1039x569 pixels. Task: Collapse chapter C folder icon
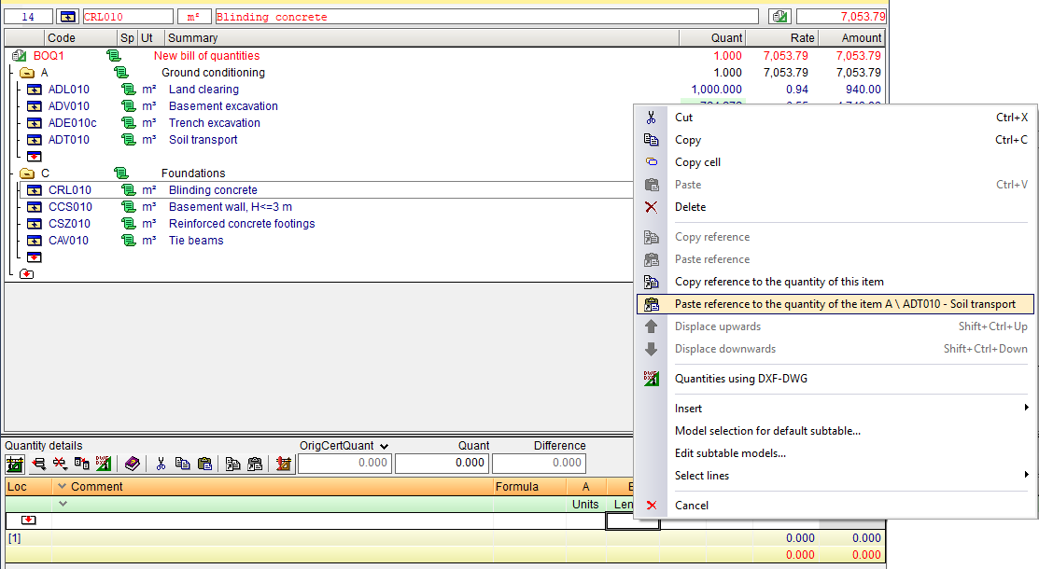point(27,173)
